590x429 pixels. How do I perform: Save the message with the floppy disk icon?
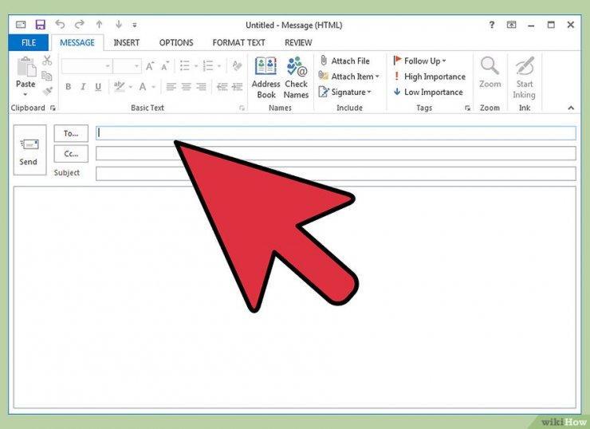tap(40, 25)
